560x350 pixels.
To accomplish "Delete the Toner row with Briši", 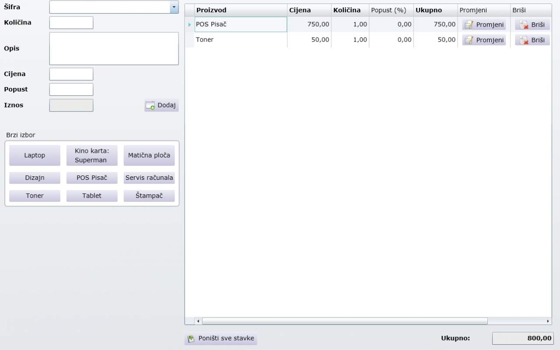I will [532, 40].
